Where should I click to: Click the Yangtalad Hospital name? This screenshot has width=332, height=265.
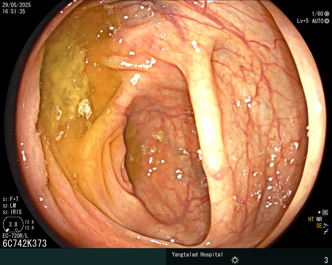click(x=197, y=254)
